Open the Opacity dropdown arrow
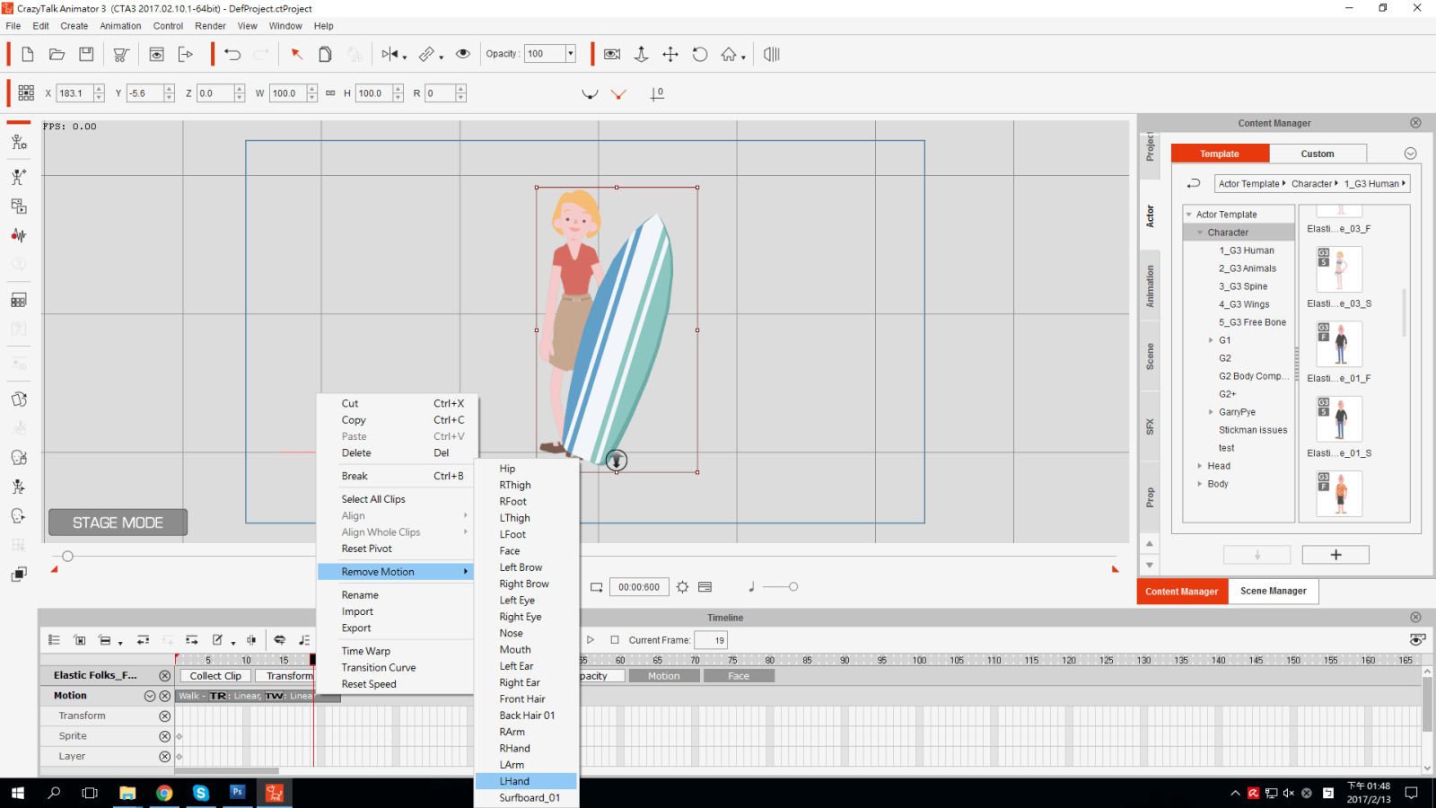The width and height of the screenshot is (1436, 808). 570,54
